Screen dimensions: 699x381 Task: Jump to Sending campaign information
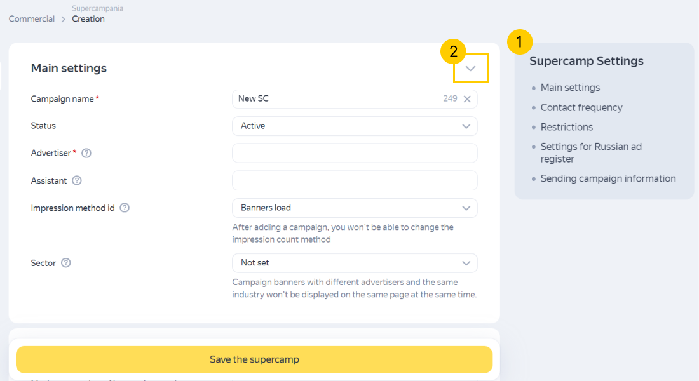(608, 178)
